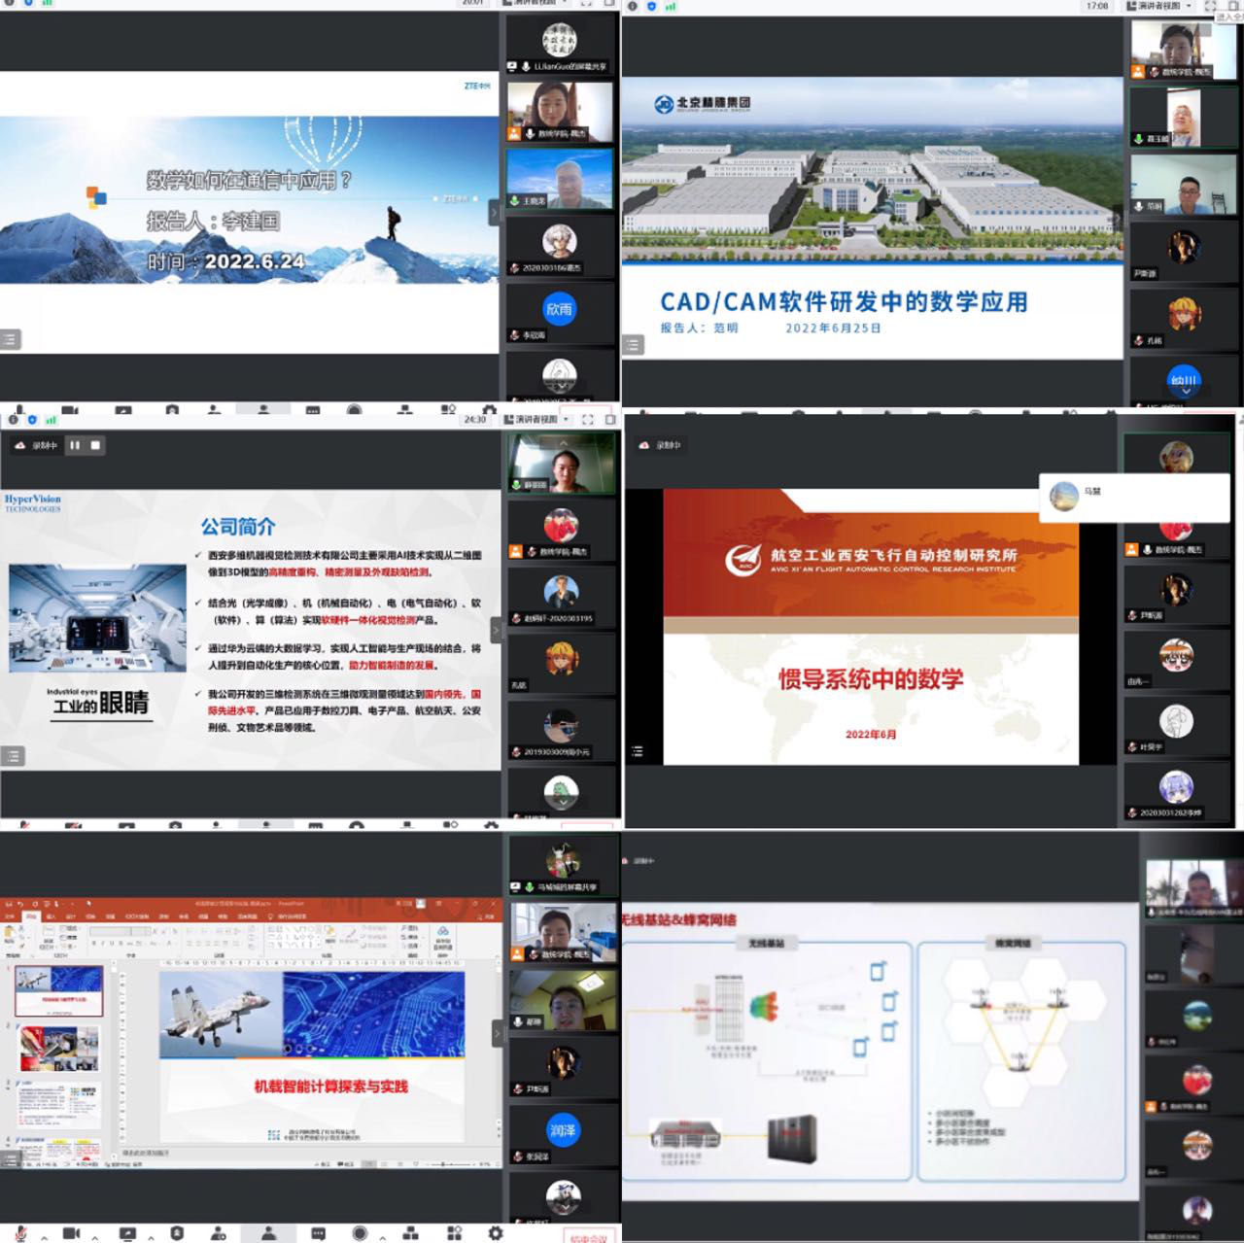Open the speaker view dropdown above HyperVision slide
Image resolution: width=1244 pixels, height=1243 pixels.
click(536, 420)
